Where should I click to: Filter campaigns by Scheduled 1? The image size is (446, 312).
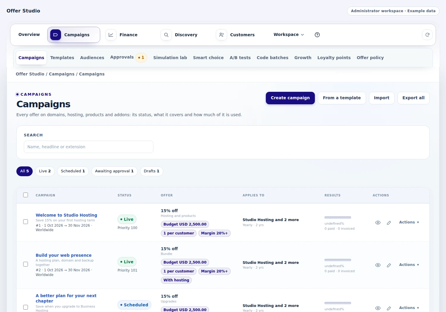pyautogui.click(x=73, y=171)
